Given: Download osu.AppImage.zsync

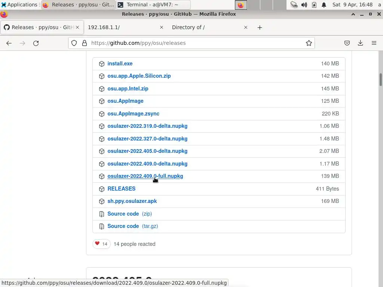Looking at the screenshot, I should pyautogui.click(x=134, y=114).
